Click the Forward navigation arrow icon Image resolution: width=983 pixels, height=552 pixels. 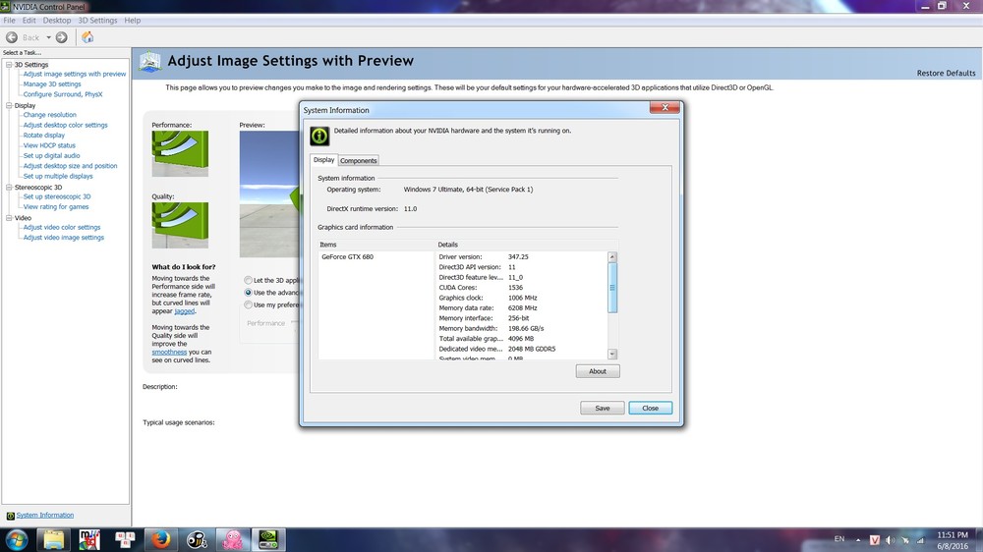click(x=61, y=37)
